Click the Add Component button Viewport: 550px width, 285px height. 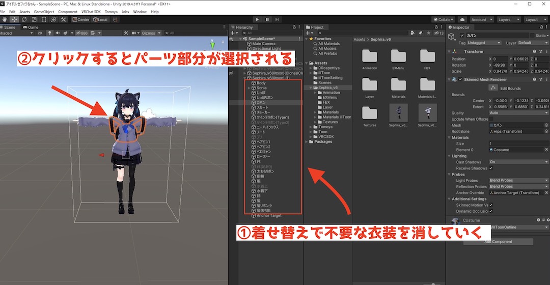coord(498,242)
